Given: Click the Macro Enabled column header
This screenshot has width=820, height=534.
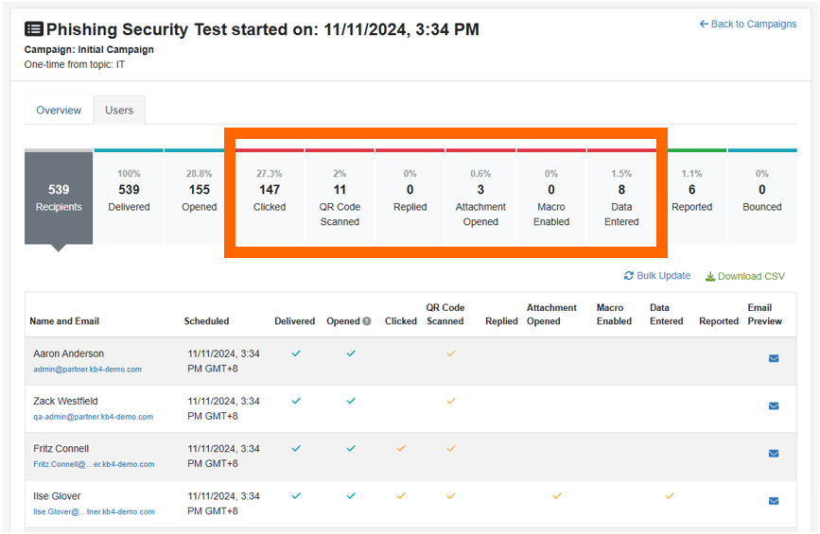Looking at the screenshot, I should 614,314.
